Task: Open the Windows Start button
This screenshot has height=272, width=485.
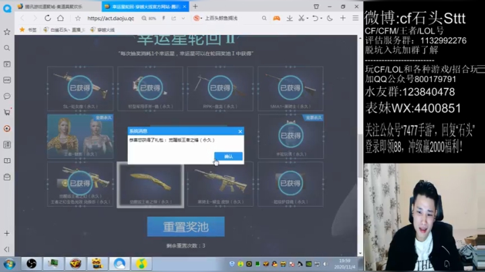Action: [x=9, y=265]
